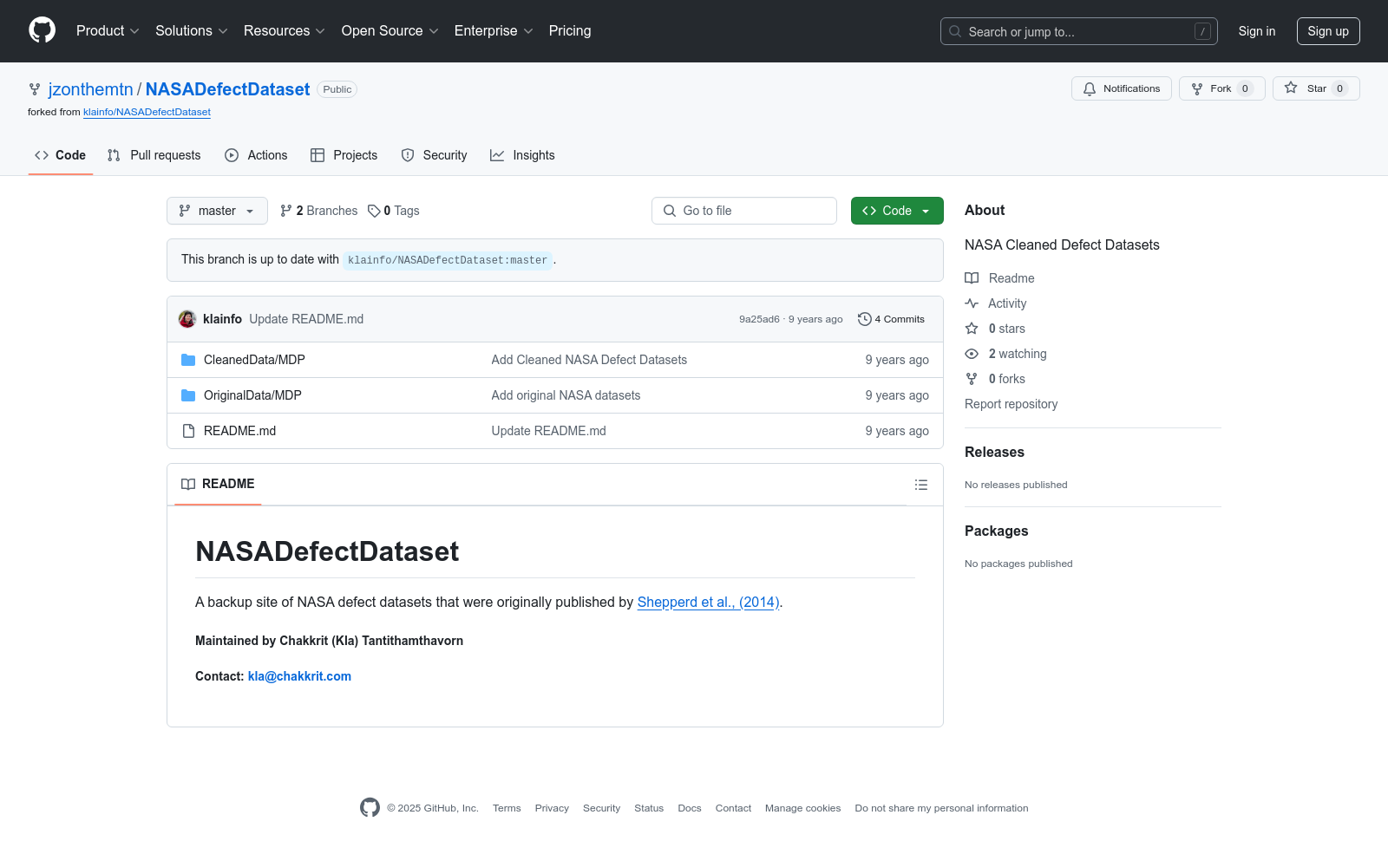This screenshot has width=1388, height=867.
Task: Click Do not share my personal information
Action: [x=941, y=808]
